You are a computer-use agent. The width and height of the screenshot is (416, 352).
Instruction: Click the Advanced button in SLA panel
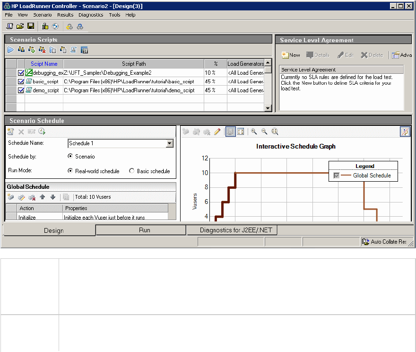coord(401,55)
